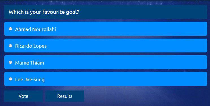Submit your choice with the Vote button
The image size is (210, 106).
pos(23,96)
